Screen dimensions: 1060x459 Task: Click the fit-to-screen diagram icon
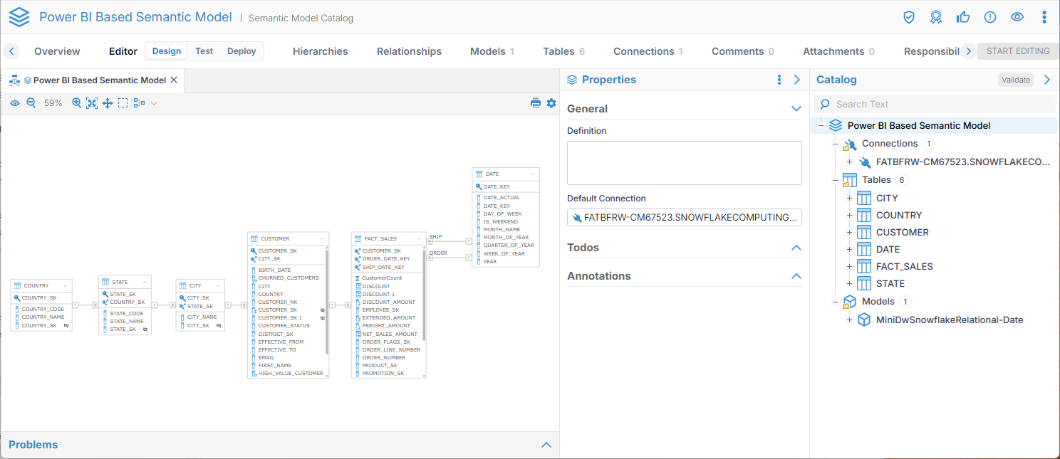(x=92, y=103)
